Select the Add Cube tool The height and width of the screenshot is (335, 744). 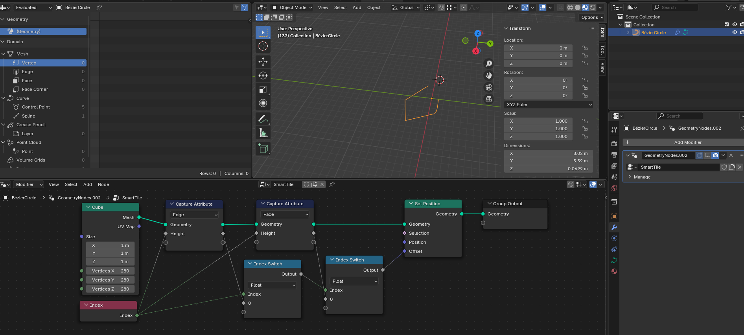tap(263, 148)
